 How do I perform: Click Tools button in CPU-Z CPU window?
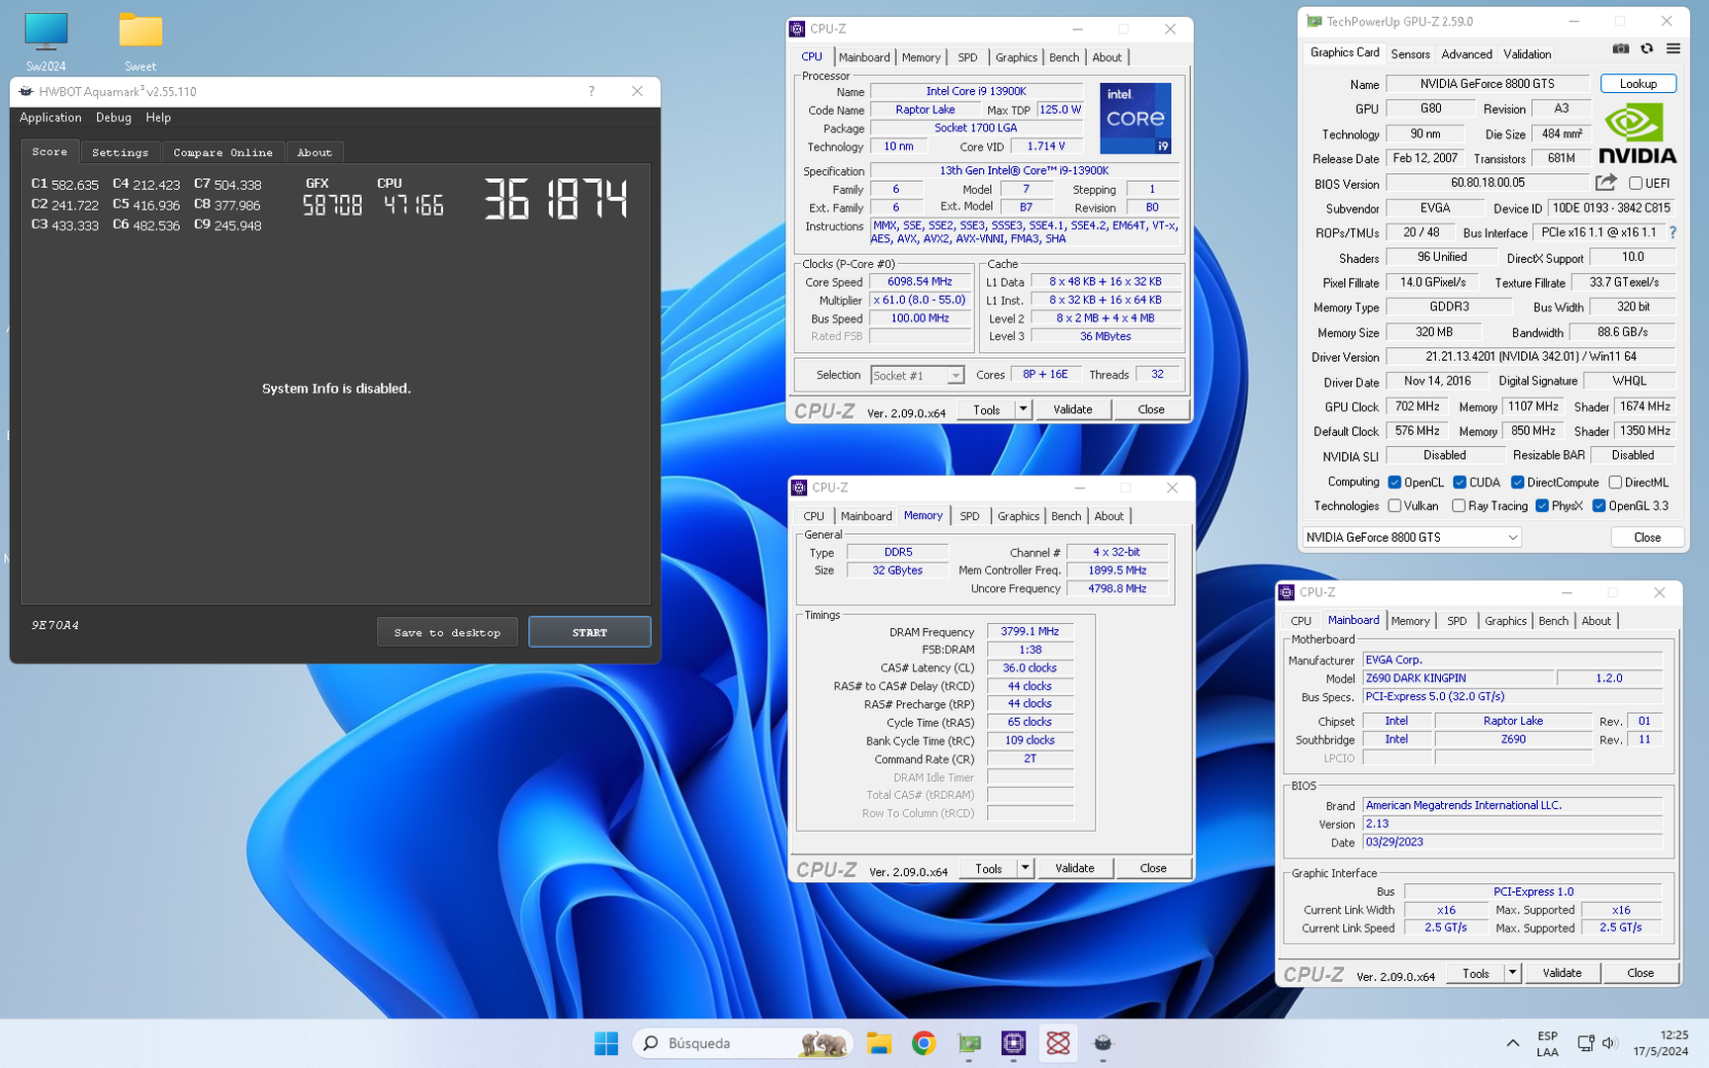click(x=986, y=409)
